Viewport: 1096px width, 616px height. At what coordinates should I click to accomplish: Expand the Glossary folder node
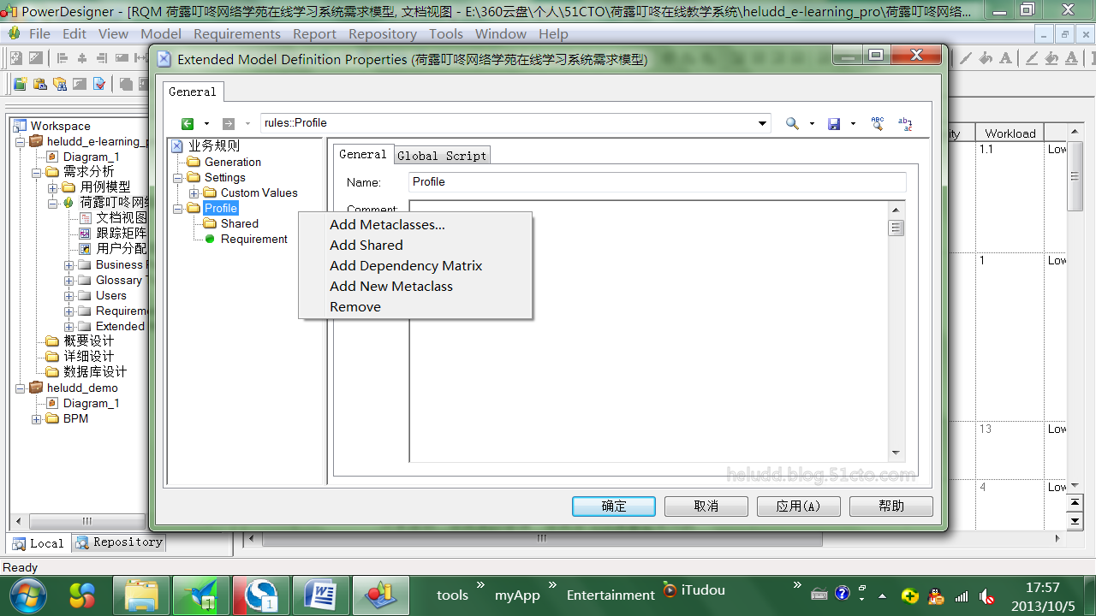coord(68,281)
